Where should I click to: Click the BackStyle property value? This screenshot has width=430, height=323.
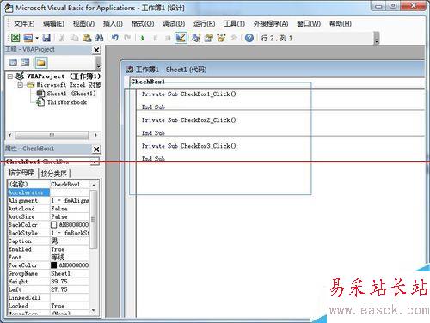[x=70, y=233]
